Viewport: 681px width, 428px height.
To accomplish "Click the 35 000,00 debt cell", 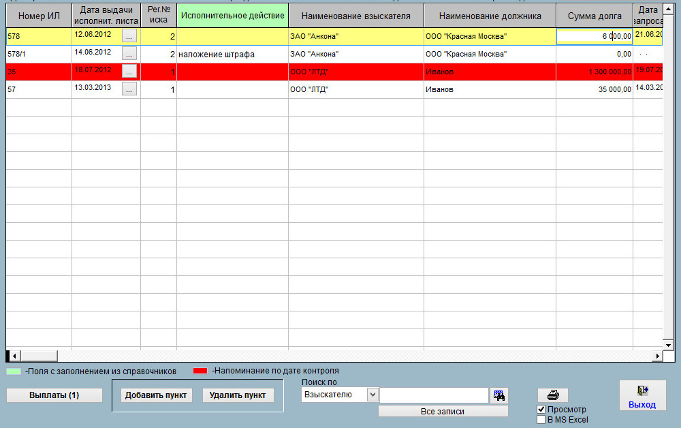I will [x=595, y=89].
